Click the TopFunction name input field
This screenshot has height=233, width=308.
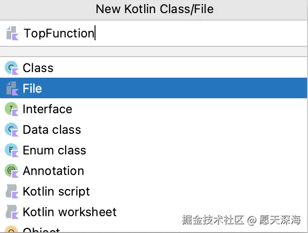pyautogui.click(x=164, y=34)
